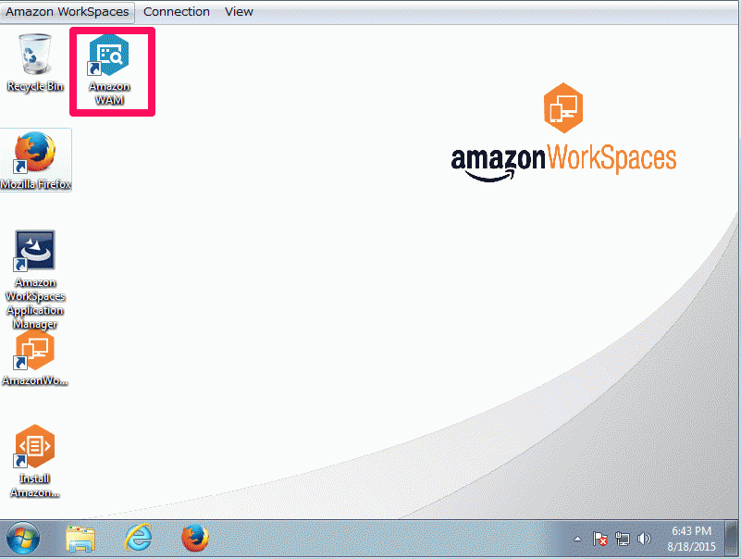Open the Windows Start menu
The width and height of the screenshot is (741, 559).
click(x=23, y=539)
